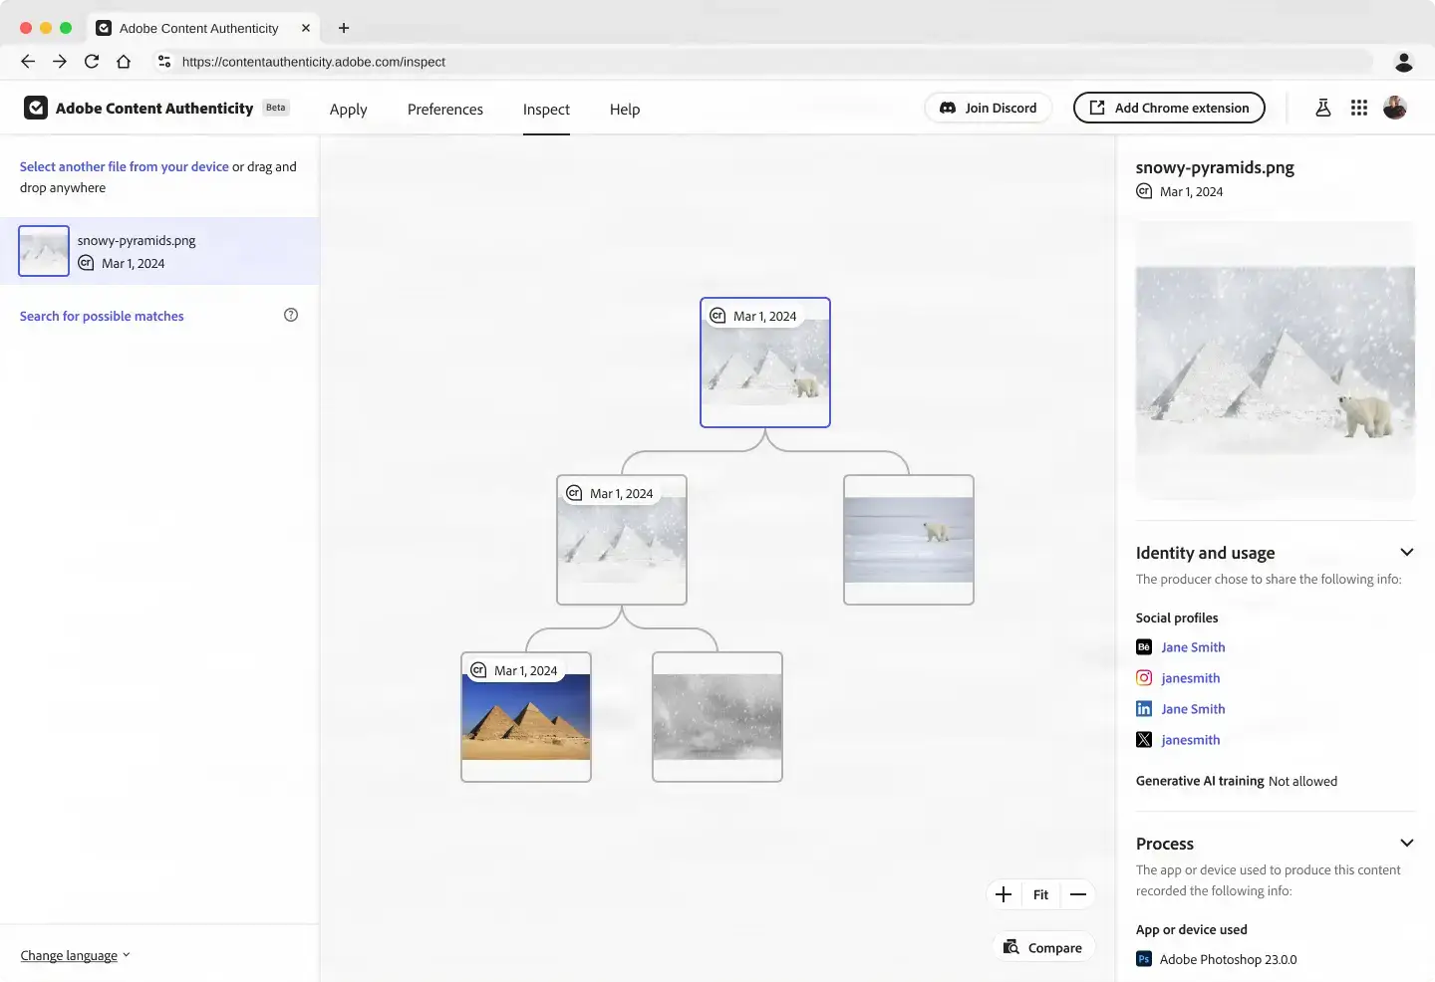Zoom in using the plus icon
This screenshot has height=982, width=1435.
coord(1004,894)
